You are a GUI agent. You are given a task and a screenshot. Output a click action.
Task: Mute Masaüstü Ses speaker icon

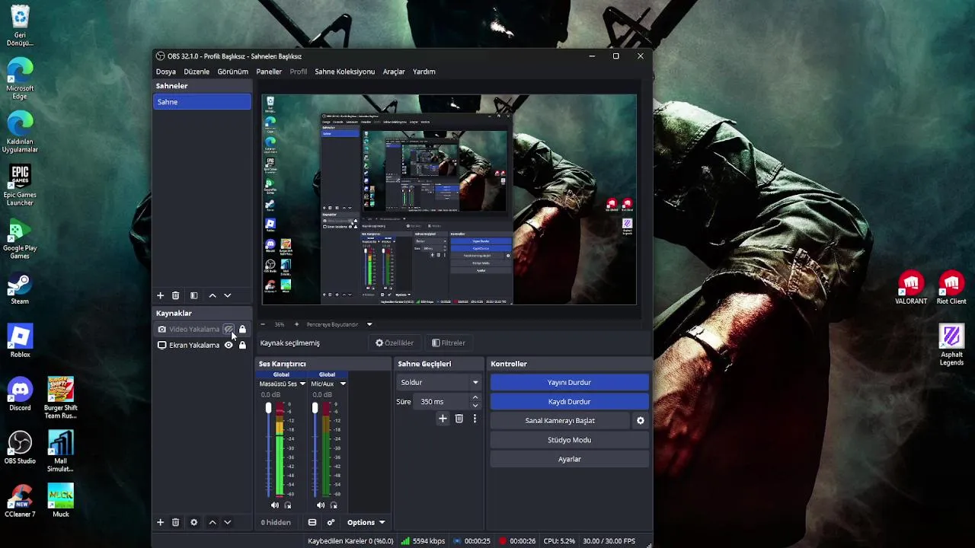point(275,505)
